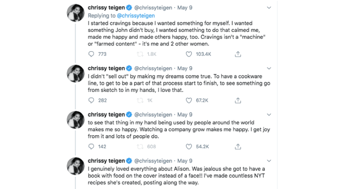This screenshot has width=340, height=189.
Task: Share the tweet about watching a company grow
Action: [238, 147]
